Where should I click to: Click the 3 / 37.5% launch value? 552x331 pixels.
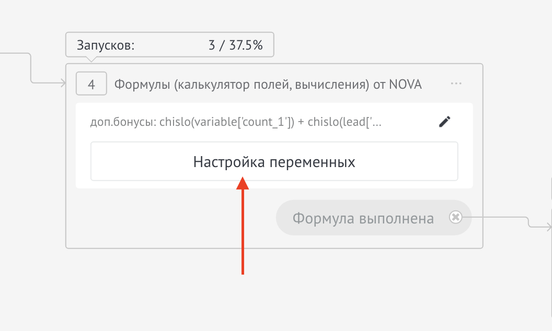pyautogui.click(x=236, y=45)
